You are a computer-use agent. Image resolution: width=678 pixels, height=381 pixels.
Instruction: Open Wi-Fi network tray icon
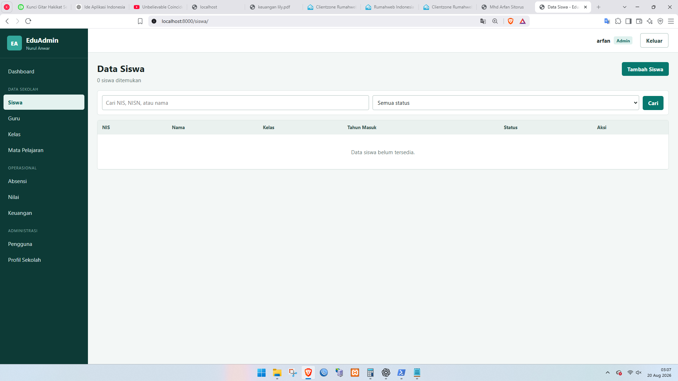pyautogui.click(x=630, y=373)
